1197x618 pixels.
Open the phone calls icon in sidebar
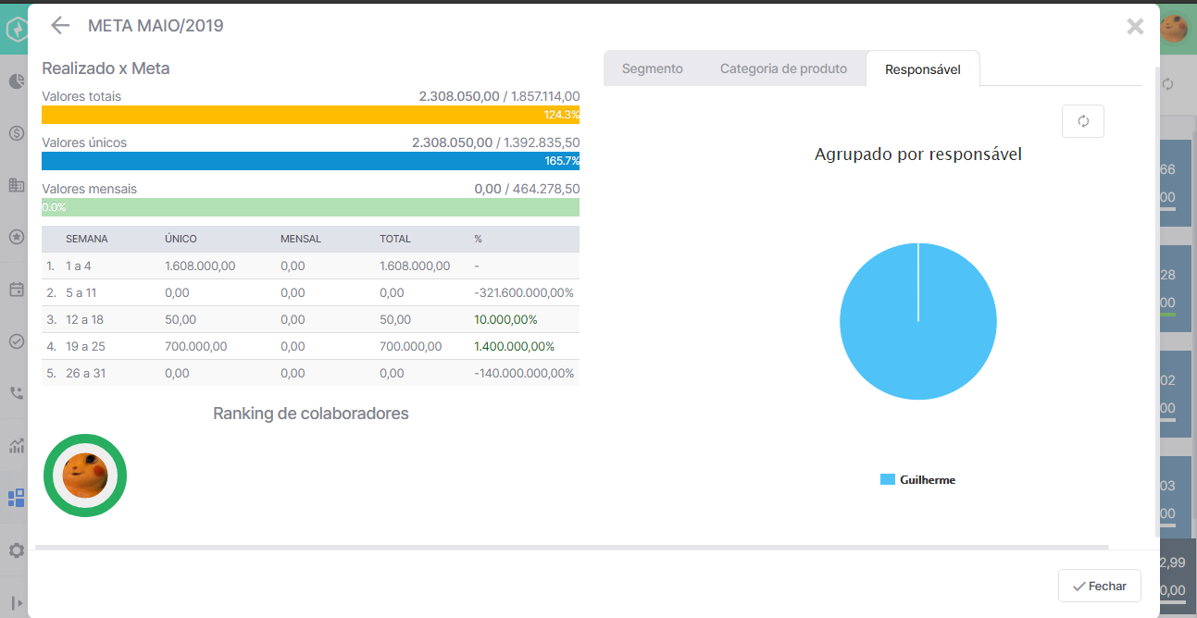tap(16, 393)
